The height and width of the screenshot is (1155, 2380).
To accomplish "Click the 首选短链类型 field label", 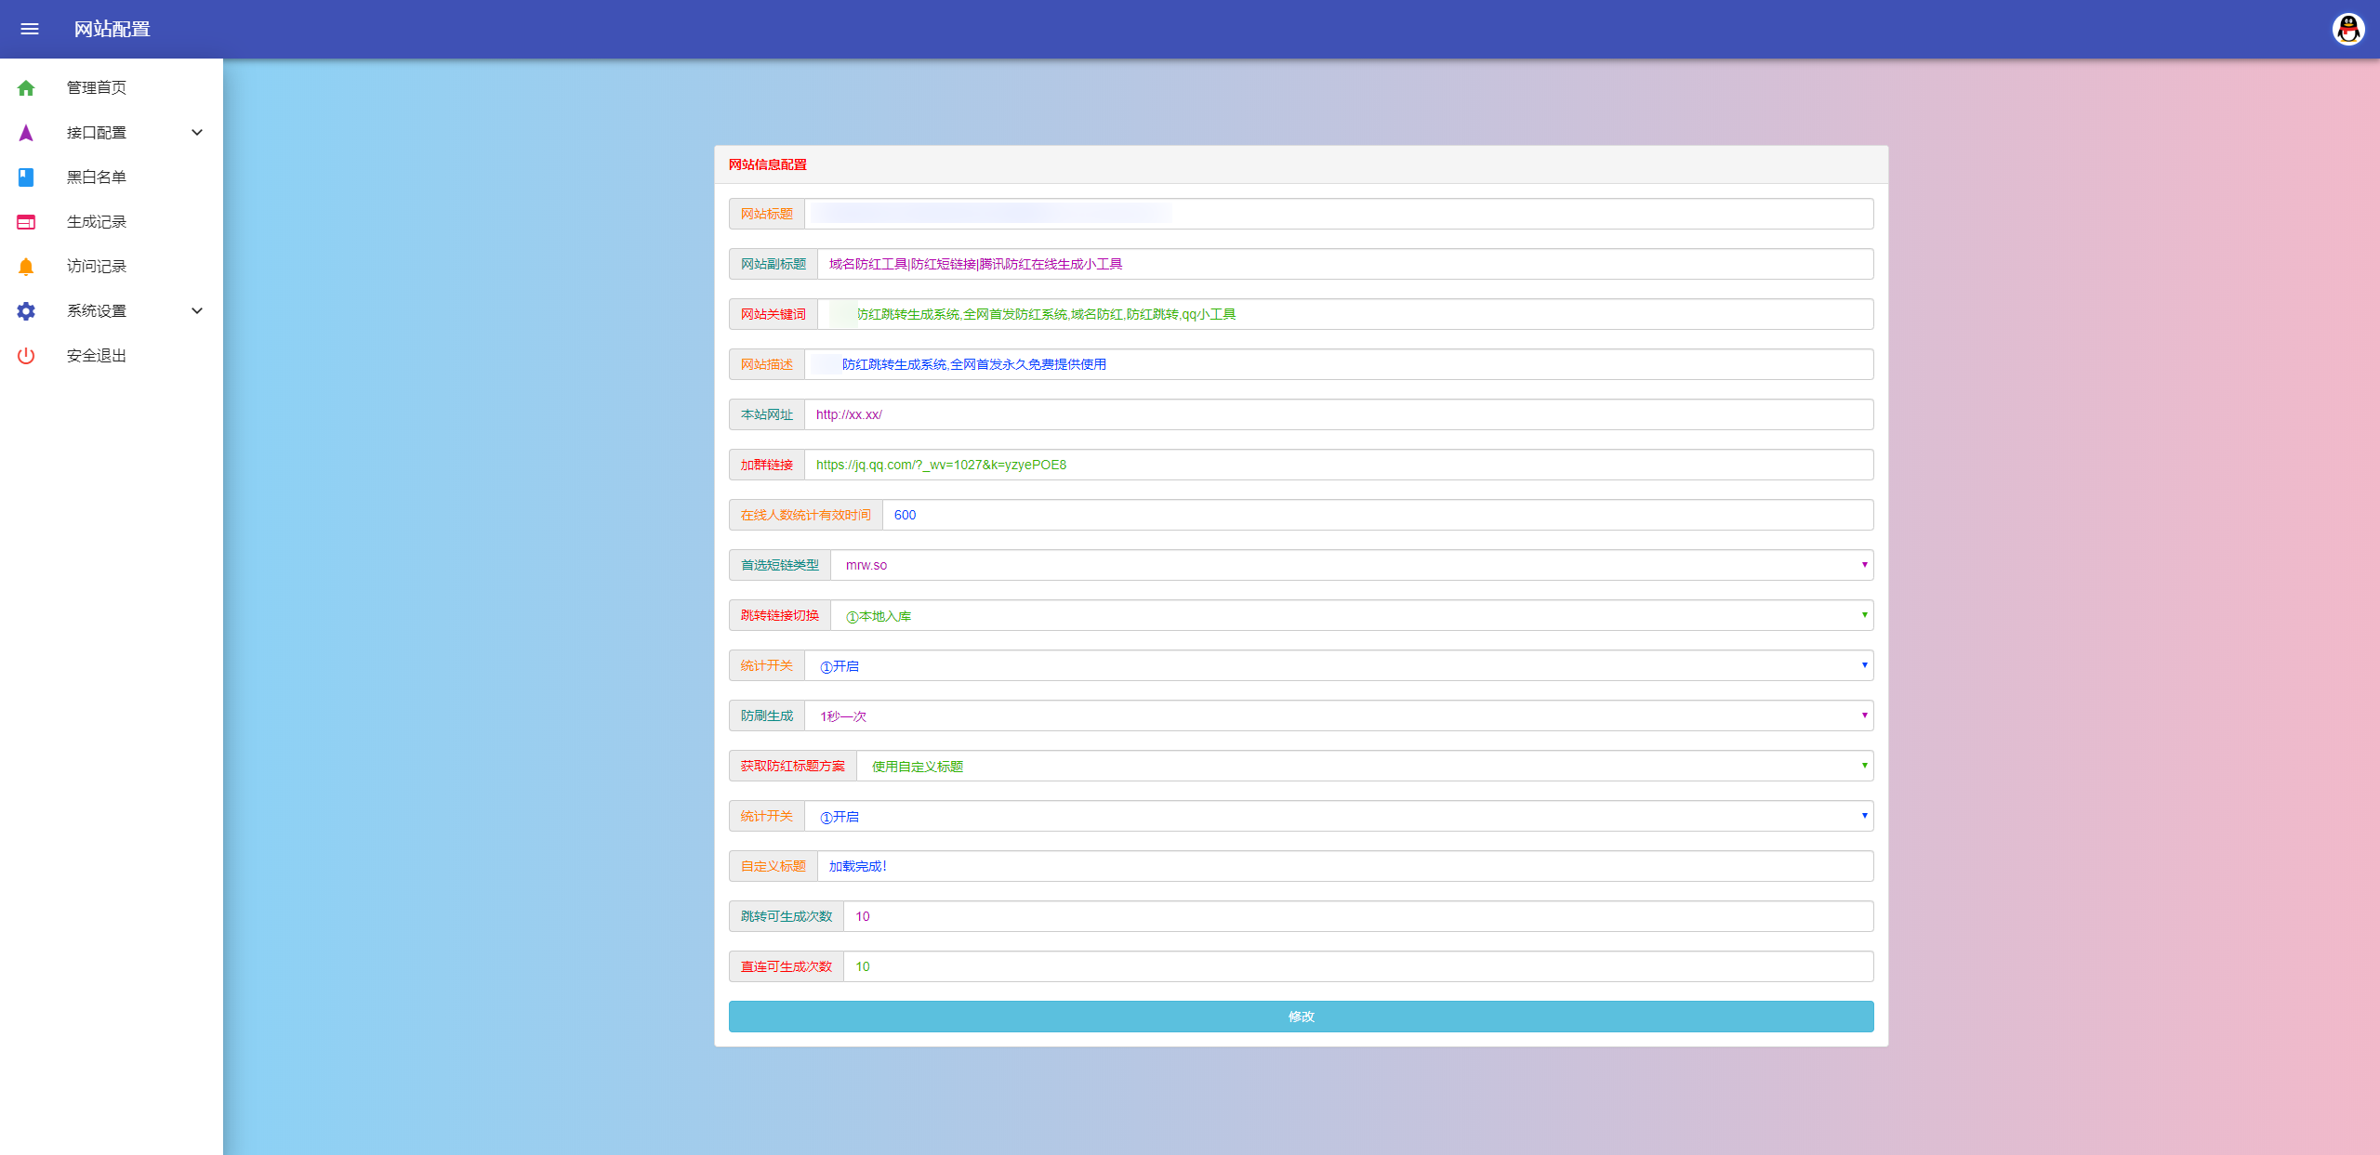I will (780, 565).
